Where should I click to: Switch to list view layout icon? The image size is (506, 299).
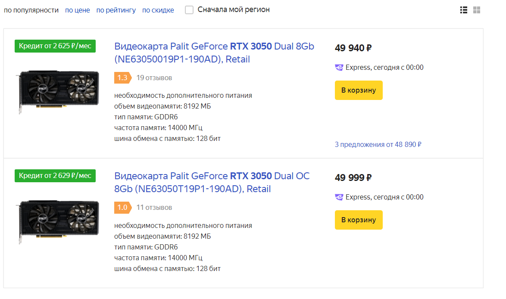464,10
